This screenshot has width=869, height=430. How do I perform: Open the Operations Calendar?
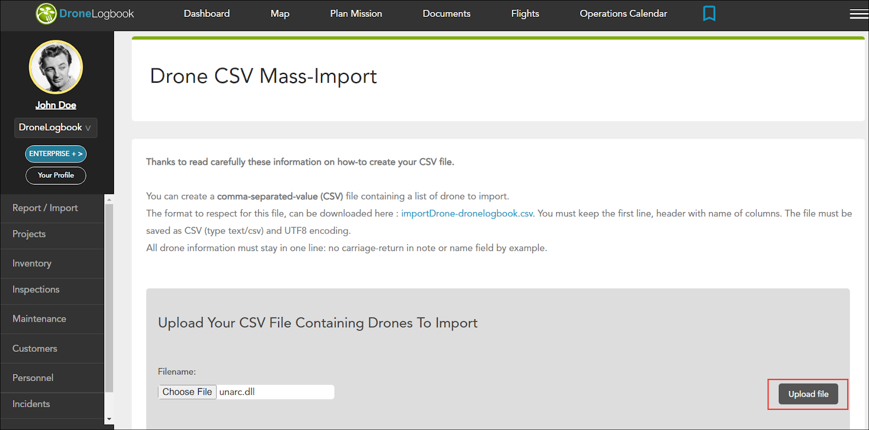click(624, 14)
